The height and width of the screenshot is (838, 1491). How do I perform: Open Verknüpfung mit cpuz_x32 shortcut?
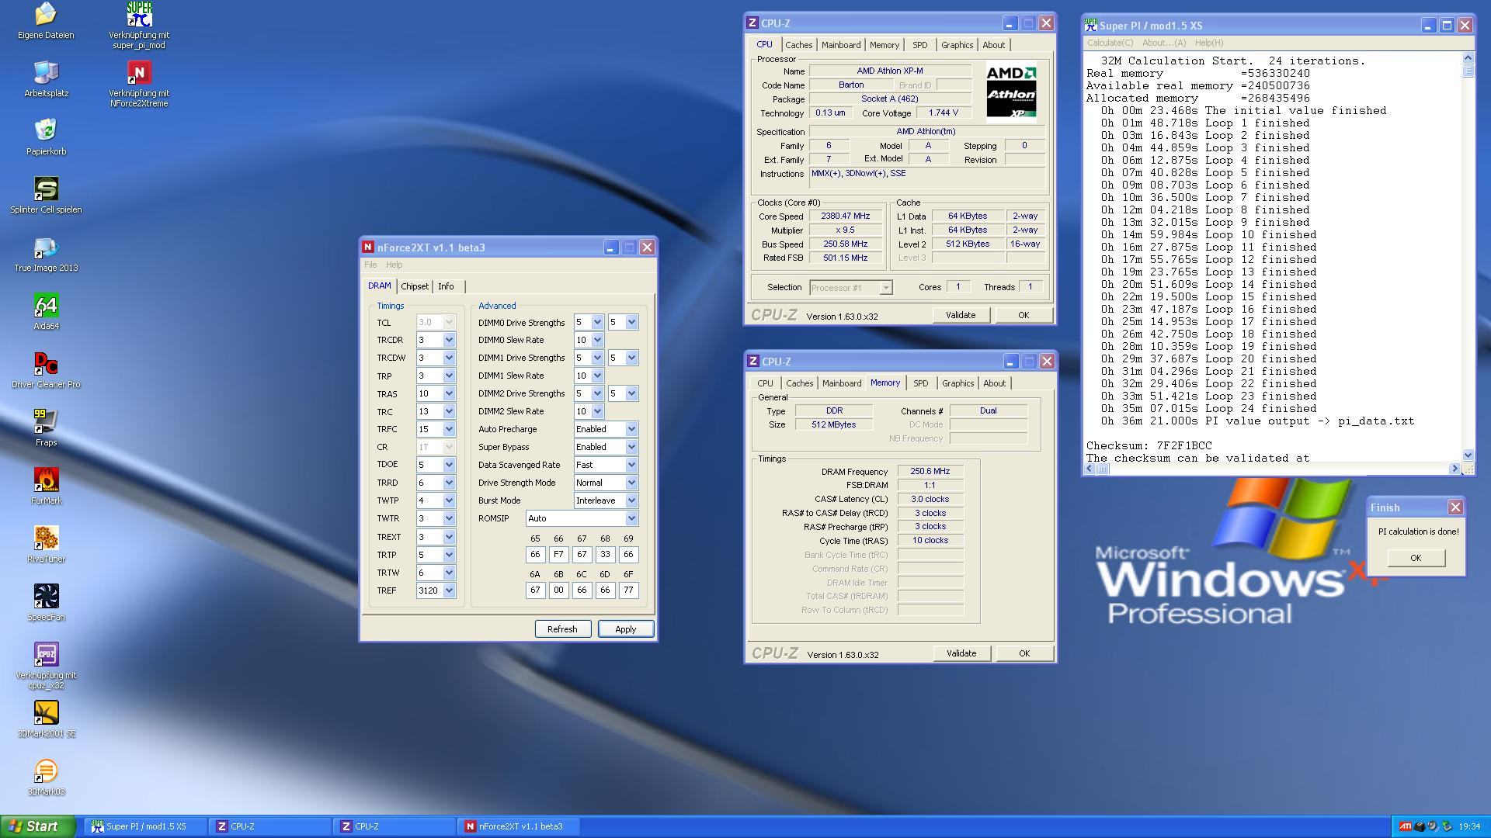[46, 666]
